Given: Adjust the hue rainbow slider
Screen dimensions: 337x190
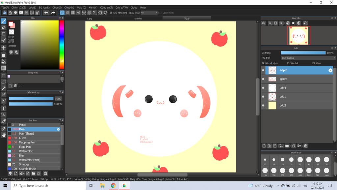Looking at the screenshot, I should (62, 45).
